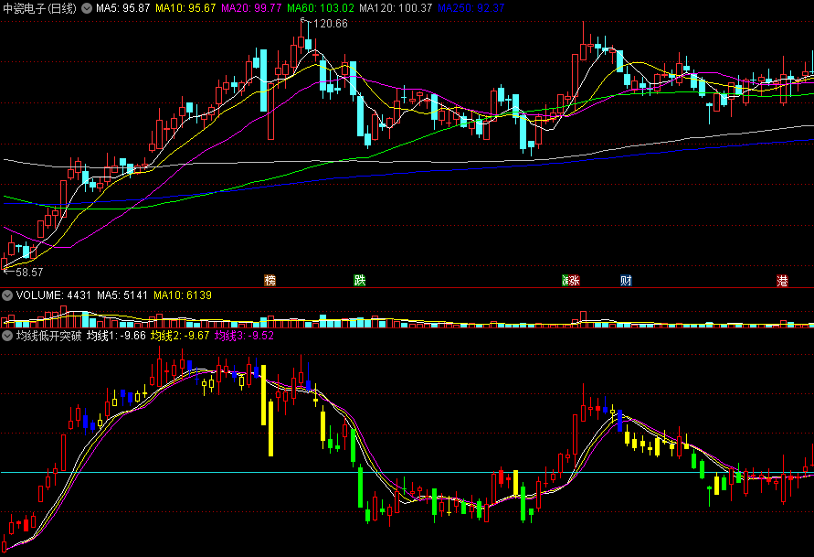Select the MA10: 95.67 label
814x557 pixels.
[x=185, y=8]
